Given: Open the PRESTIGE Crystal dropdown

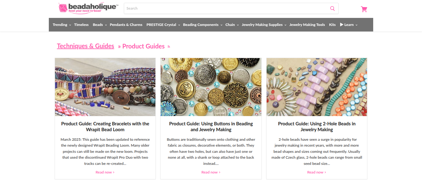Looking at the screenshot, I should [163, 25].
